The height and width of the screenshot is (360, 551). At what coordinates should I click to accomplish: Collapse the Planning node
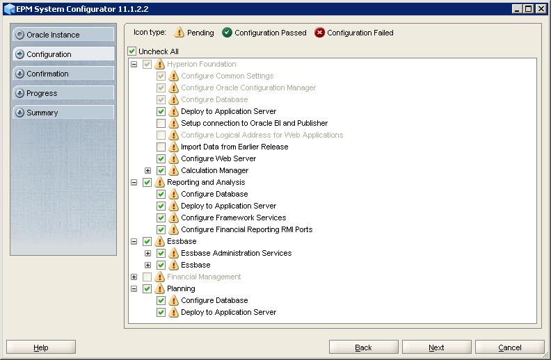click(134, 289)
